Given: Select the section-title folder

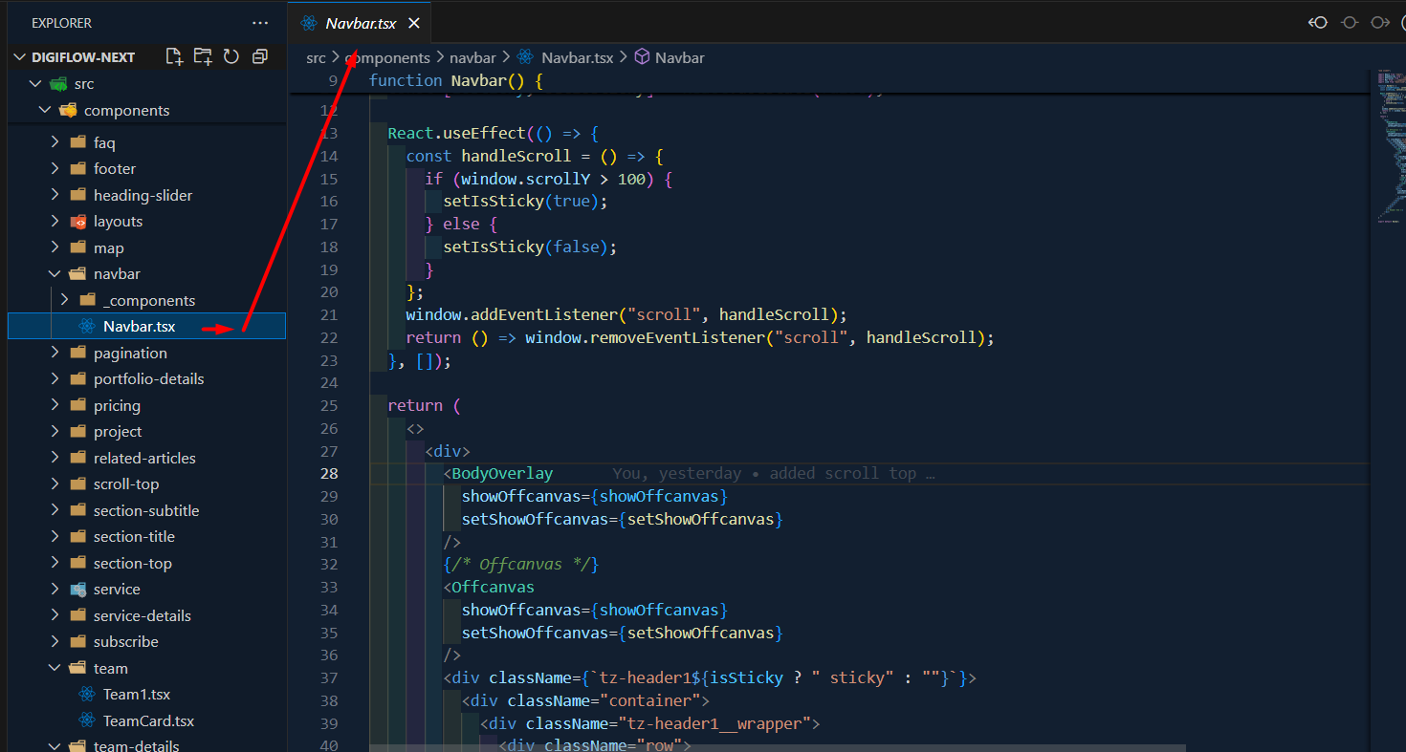Looking at the screenshot, I should pyautogui.click(x=146, y=537).
